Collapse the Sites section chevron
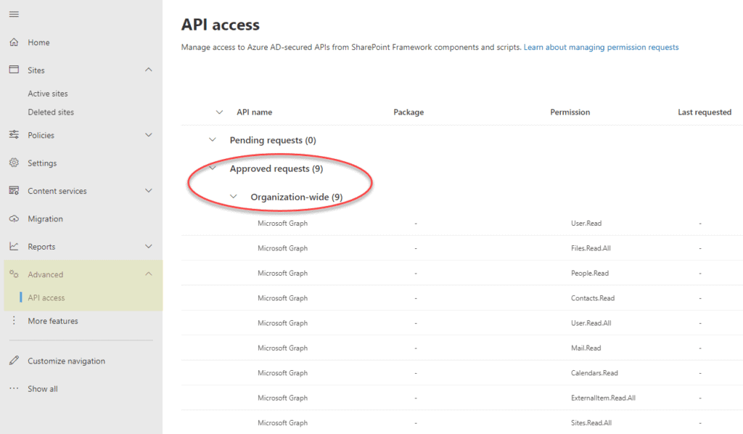This screenshot has height=434, width=743. coord(149,70)
